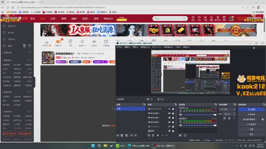Screen dimensions: 266x149
Task: Expand Douyu 分类 navigation dropdown
Action: coord(53,19)
